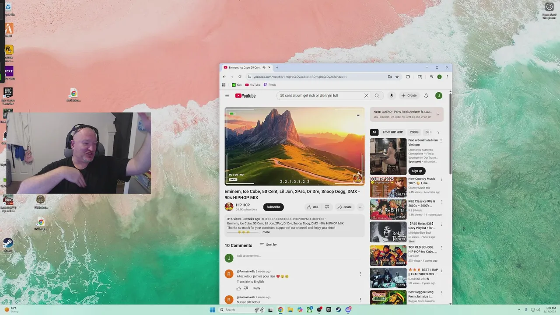Image resolution: width=560 pixels, height=315 pixels.
Task: Click Translate to English link
Action: [x=250, y=281]
